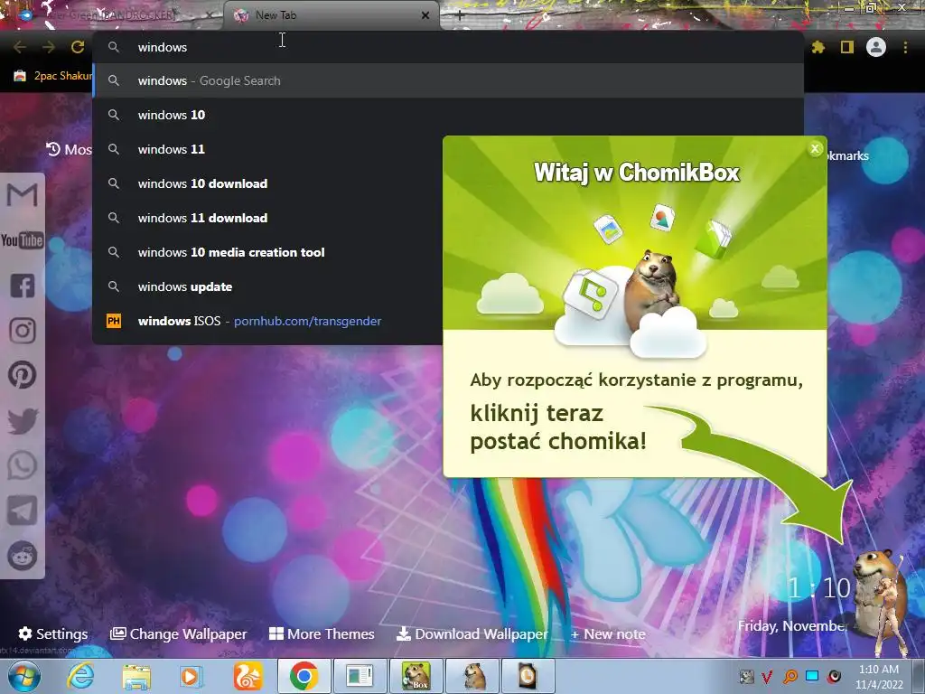Select the 'windows - Google Search' suggestion
The height and width of the screenshot is (694, 925).
(x=449, y=80)
